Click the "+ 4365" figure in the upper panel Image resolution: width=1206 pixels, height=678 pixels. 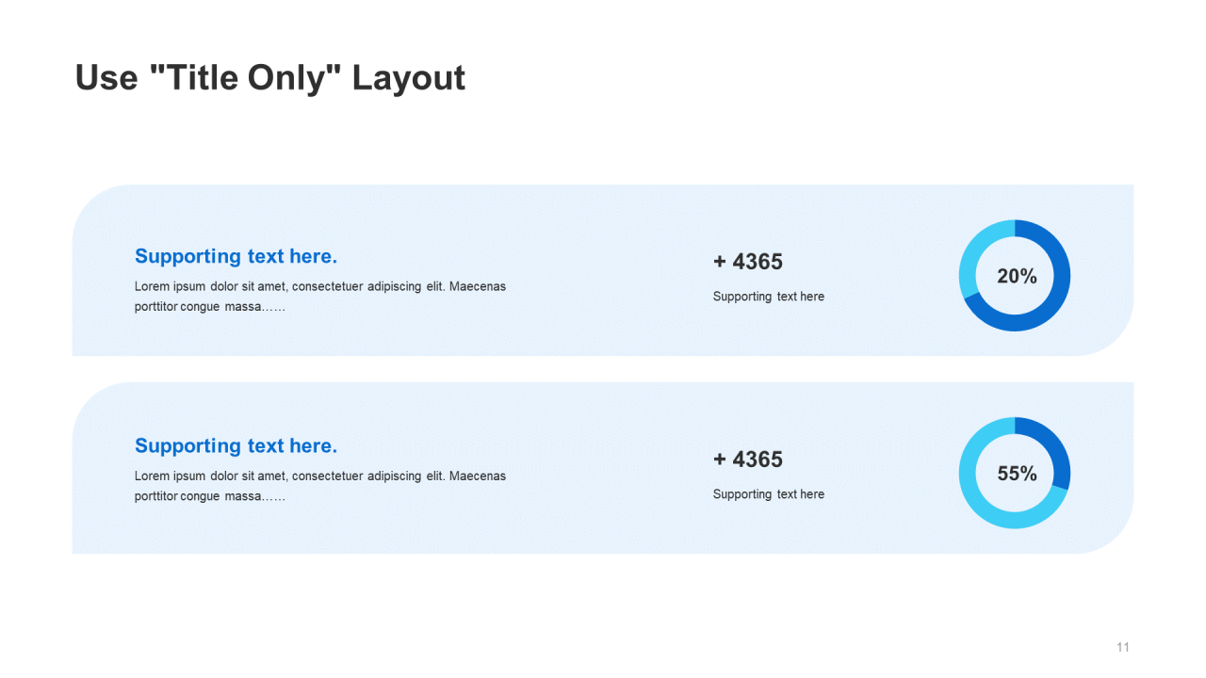[748, 262]
